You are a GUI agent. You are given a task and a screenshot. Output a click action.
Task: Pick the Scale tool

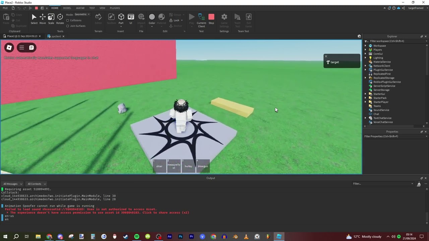(x=51, y=19)
